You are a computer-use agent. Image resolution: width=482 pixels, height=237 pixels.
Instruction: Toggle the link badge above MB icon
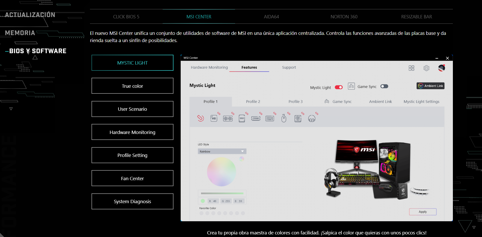click(x=219, y=113)
